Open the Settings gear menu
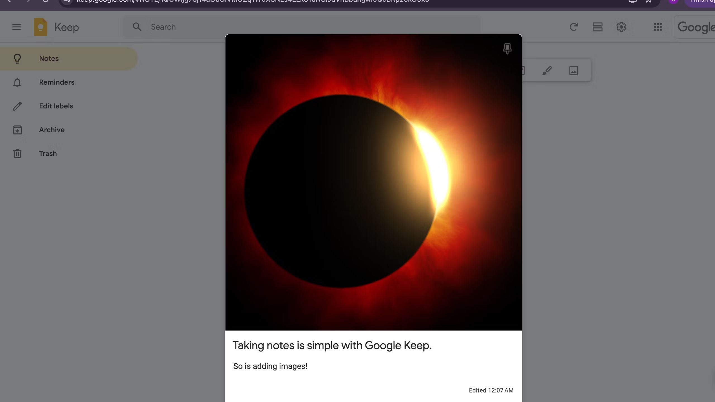715x402 pixels. click(621, 27)
